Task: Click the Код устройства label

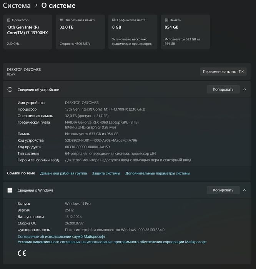Action: click(30, 140)
